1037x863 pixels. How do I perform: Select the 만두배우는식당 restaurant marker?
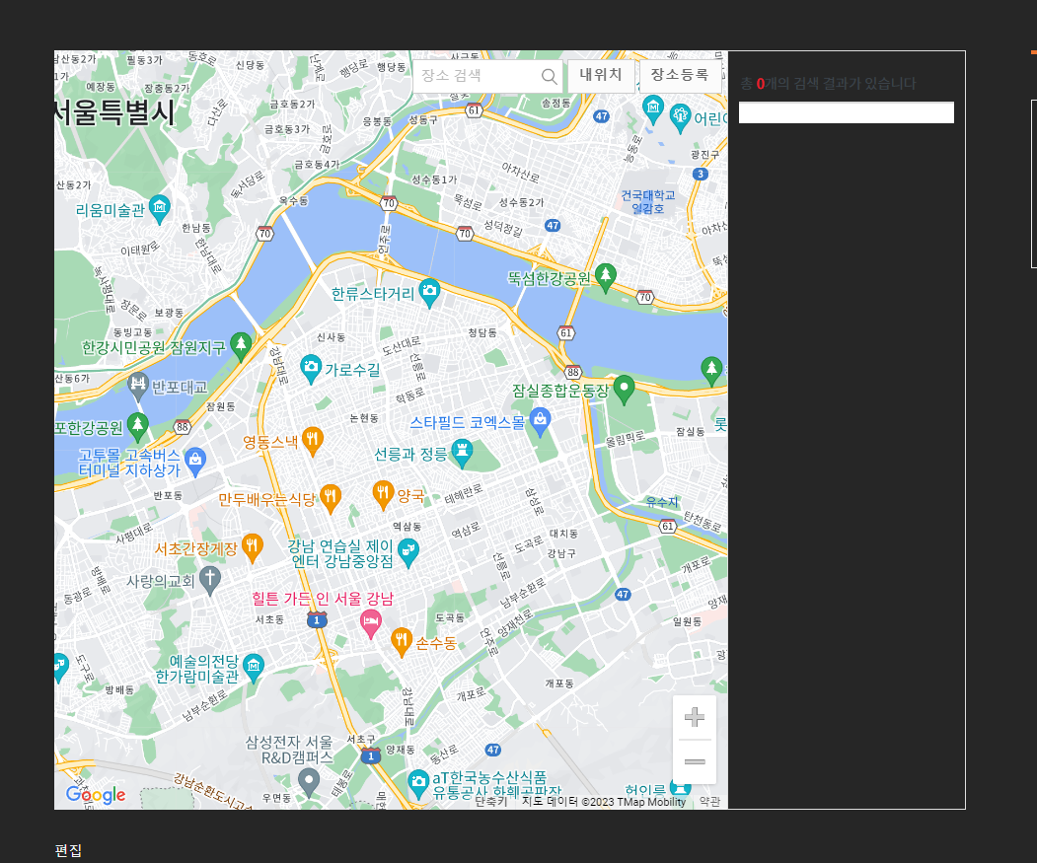point(330,497)
